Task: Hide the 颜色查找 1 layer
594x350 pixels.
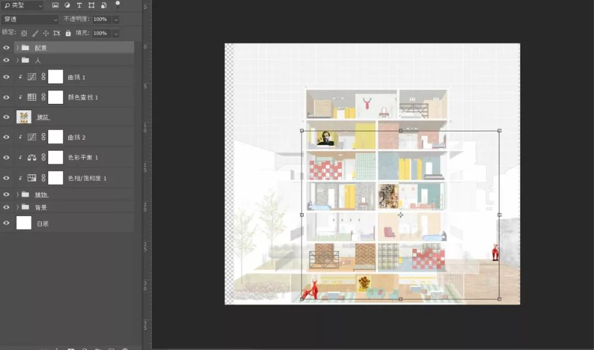Action: tap(6, 97)
